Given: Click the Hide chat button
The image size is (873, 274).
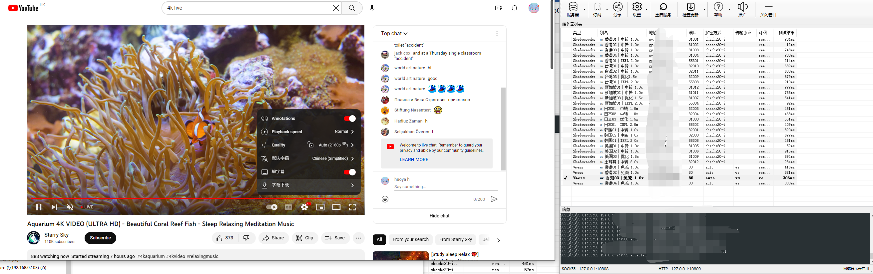Looking at the screenshot, I should pyautogui.click(x=439, y=216).
